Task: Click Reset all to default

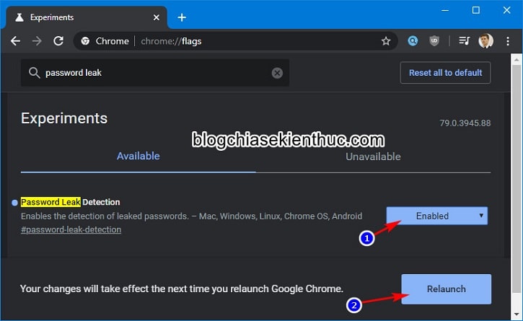Action: (x=445, y=72)
